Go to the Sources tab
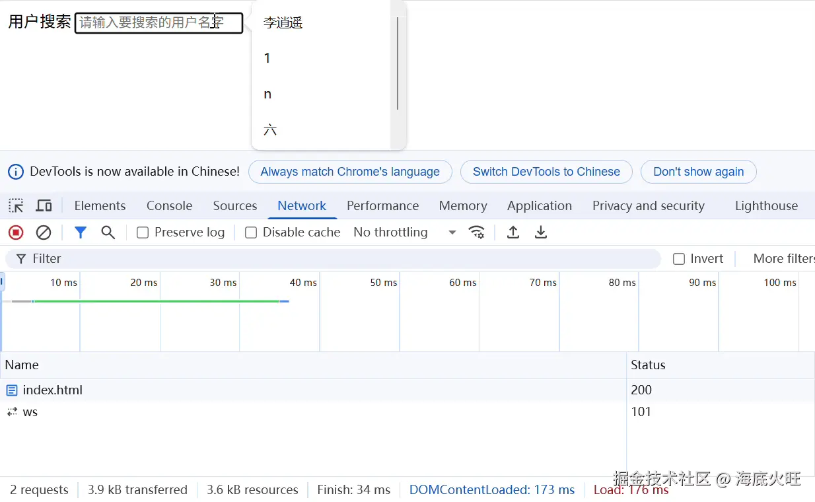Viewport: 815px width, 502px height. coord(235,205)
